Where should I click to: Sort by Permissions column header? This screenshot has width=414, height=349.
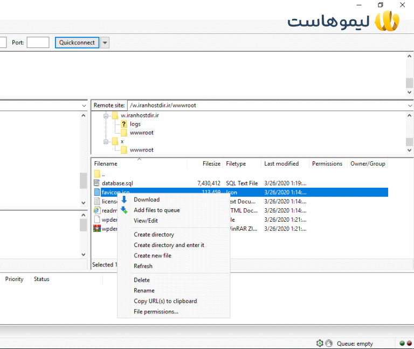tap(328, 163)
